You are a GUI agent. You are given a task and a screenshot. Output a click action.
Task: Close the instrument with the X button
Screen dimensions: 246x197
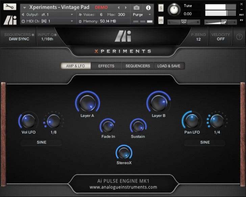pos(242,4)
